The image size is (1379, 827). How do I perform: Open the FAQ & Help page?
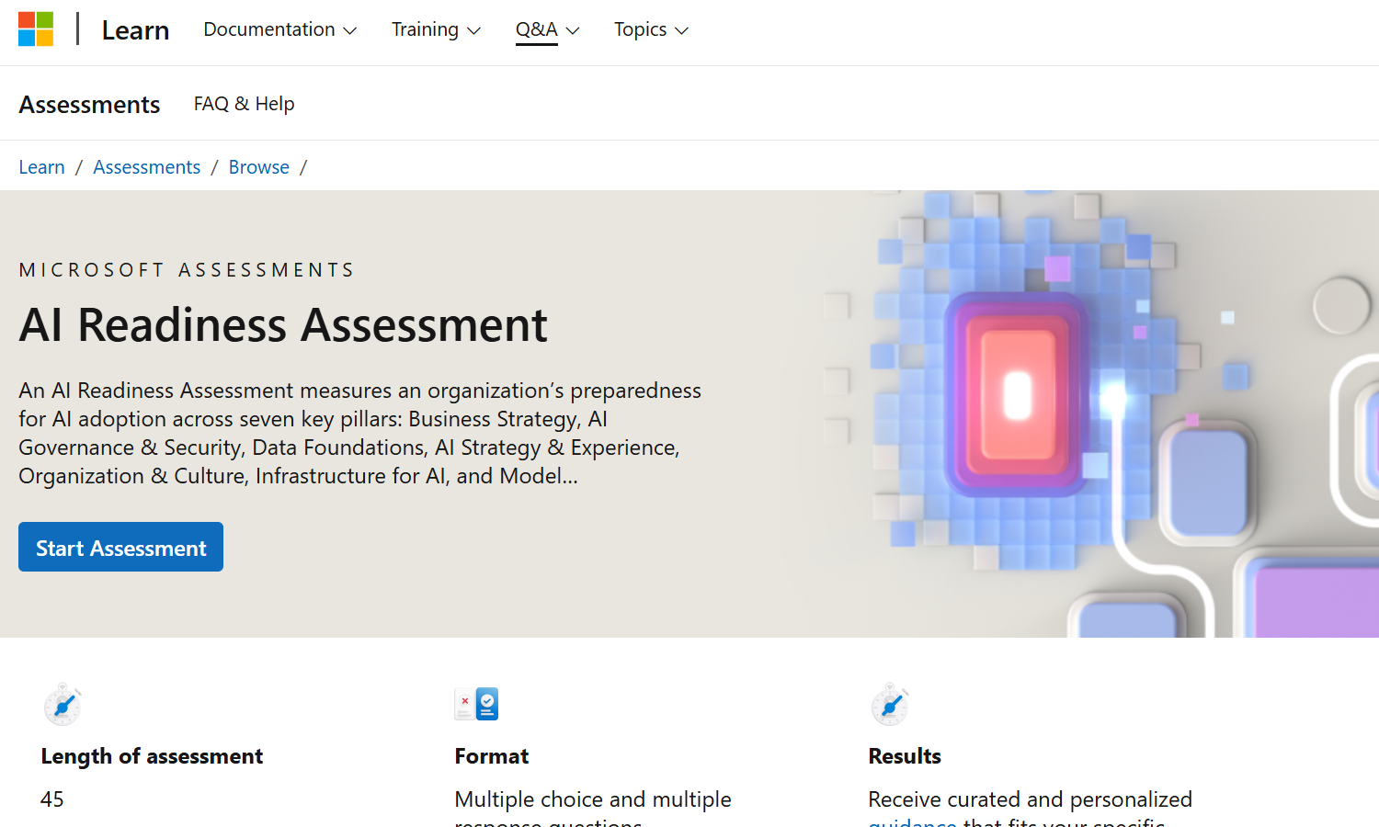[244, 104]
